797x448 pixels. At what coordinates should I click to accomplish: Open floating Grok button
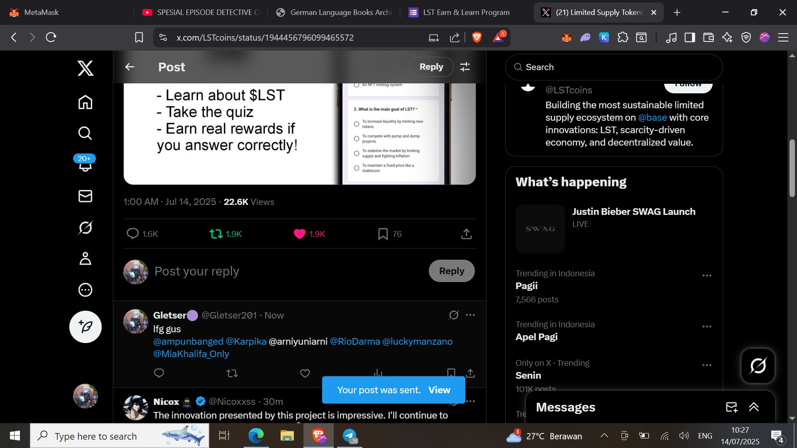pos(758,366)
